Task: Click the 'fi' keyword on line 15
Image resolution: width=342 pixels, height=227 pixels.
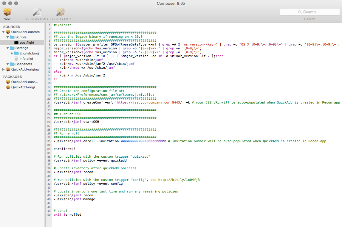Action: tap(56, 79)
